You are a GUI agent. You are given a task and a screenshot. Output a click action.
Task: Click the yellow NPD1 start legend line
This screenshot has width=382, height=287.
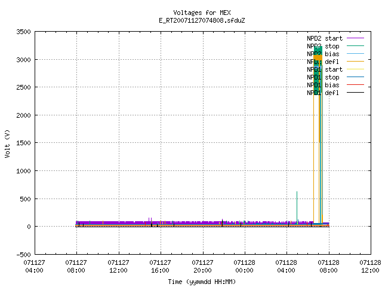tap(355, 69)
